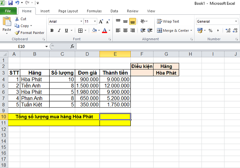Open Number dialog launcher
The image size is (240, 168).
click(x=237, y=39)
